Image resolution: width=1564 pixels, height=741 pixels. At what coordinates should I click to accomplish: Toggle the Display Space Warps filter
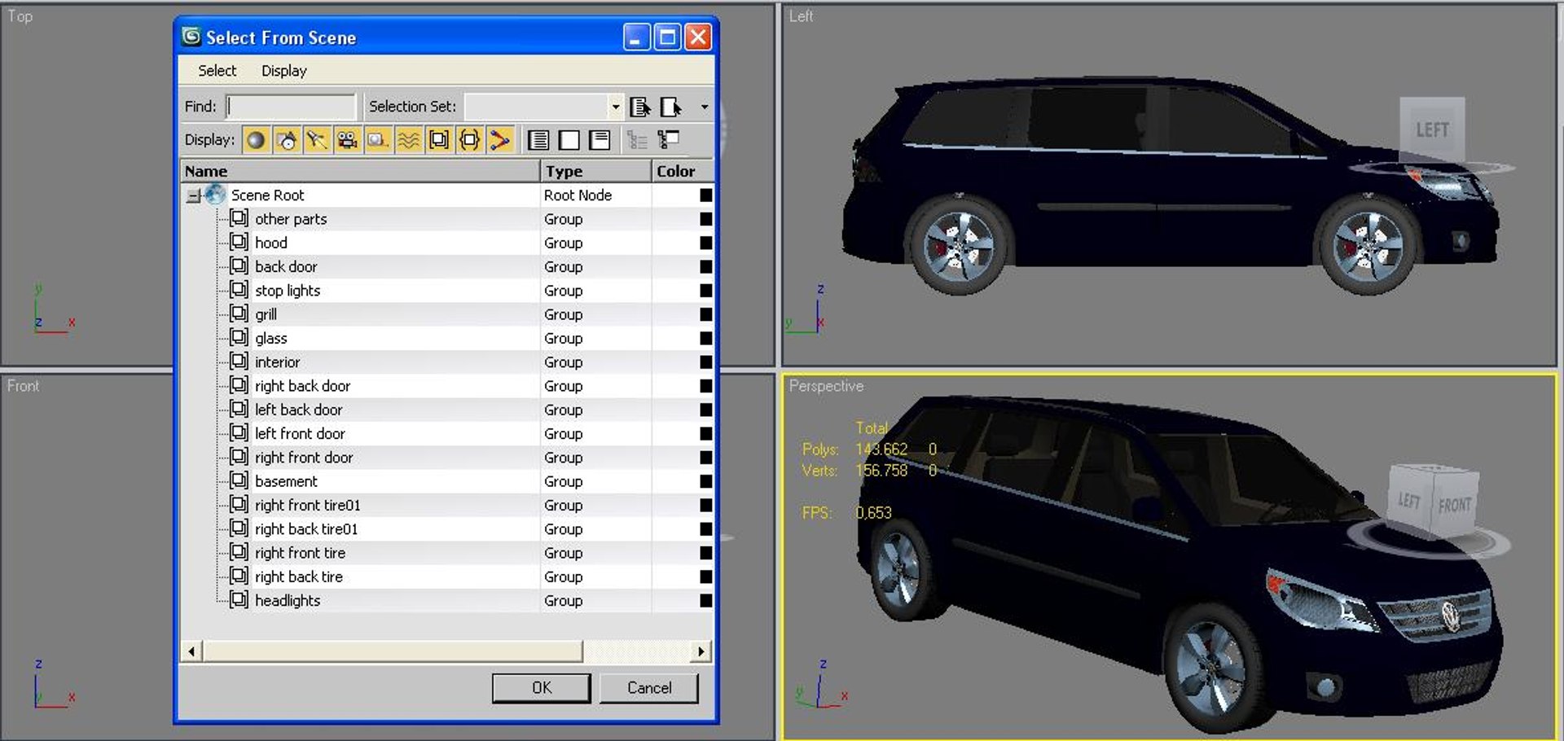pyautogui.click(x=408, y=140)
